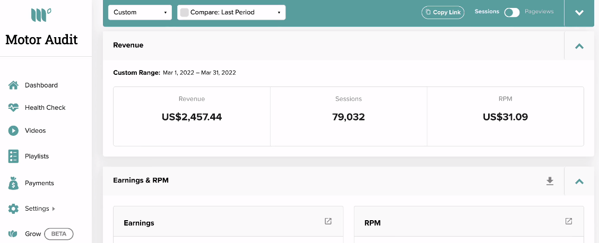Open the Custom date range dropdown
599x243 pixels.
coord(140,12)
